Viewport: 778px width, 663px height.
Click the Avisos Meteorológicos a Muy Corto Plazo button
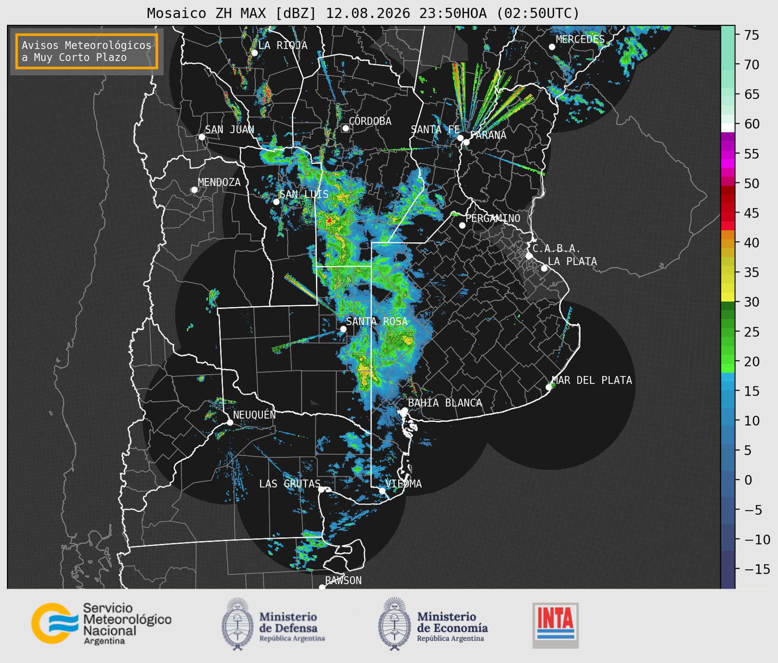[x=87, y=51]
